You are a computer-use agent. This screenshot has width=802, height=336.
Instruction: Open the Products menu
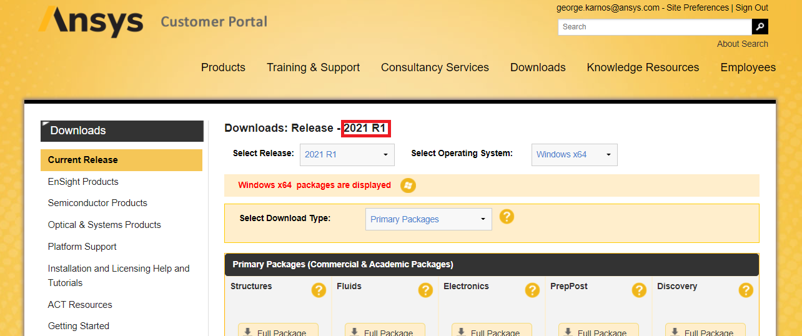(x=223, y=67)
